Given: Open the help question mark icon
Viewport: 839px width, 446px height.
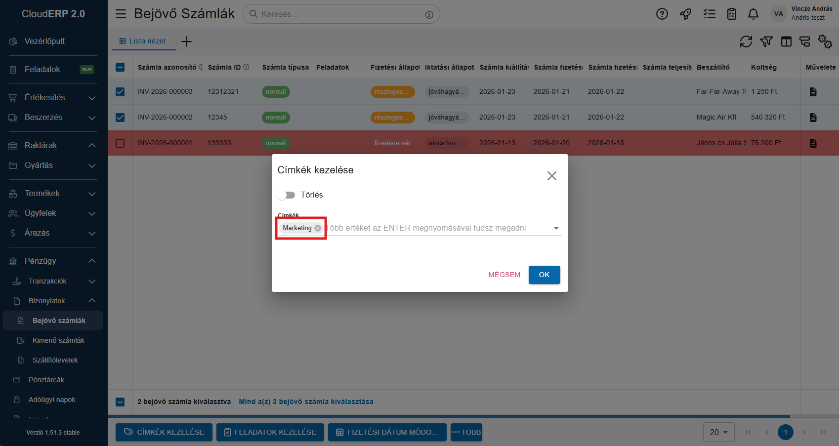Looking at the screenshot, I should click(x=662, y=14).
